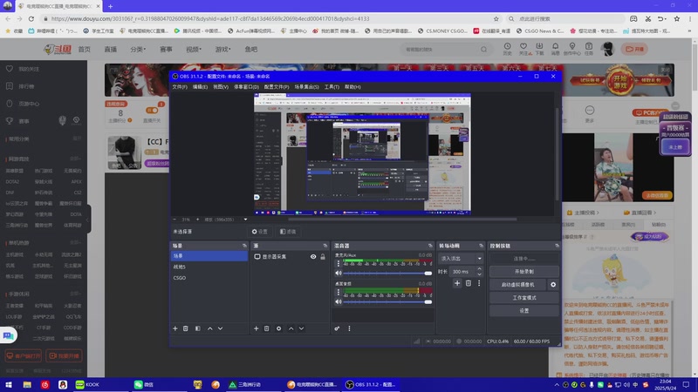Move scene up with Scenes panel up arrow
Viewport: 698px width, 392px height.
point(210,328)
